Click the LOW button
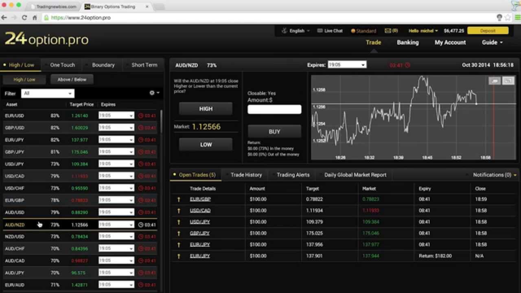Screen dimensions: 521x293 206,144
